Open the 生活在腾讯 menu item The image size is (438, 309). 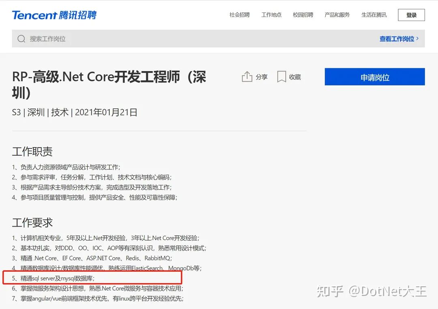374,15
